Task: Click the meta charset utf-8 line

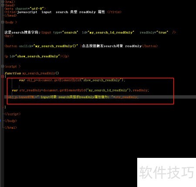Action: 25,9
